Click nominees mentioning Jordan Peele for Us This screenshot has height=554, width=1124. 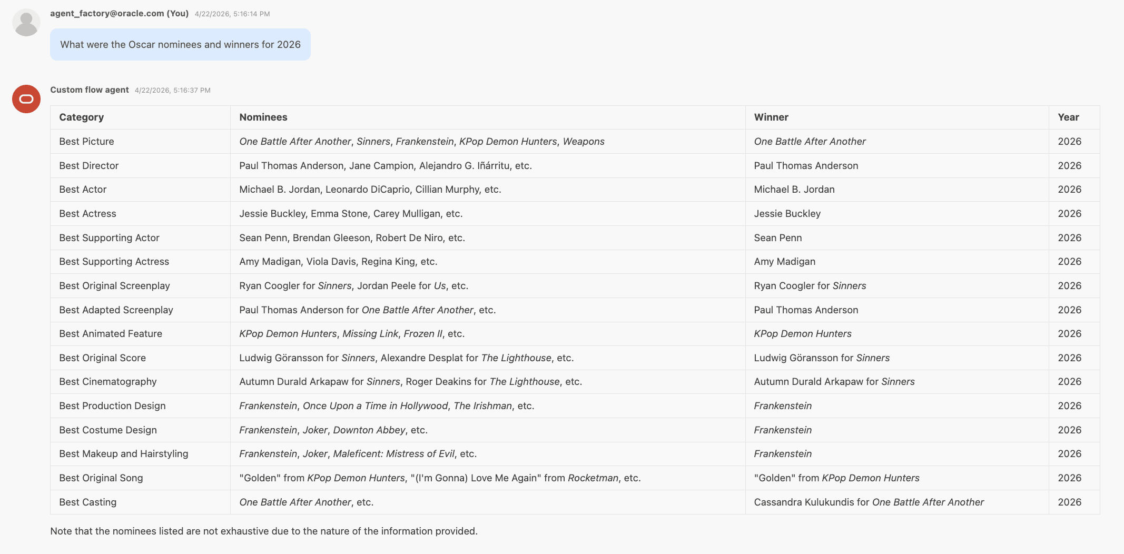tap(488, 286)
